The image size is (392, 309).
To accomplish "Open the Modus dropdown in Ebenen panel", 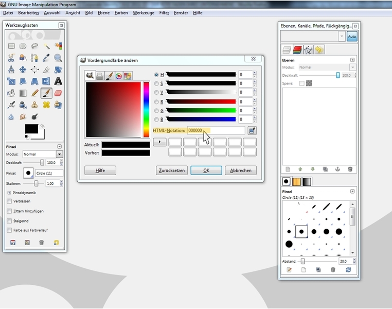I will (x=327, y=67).
